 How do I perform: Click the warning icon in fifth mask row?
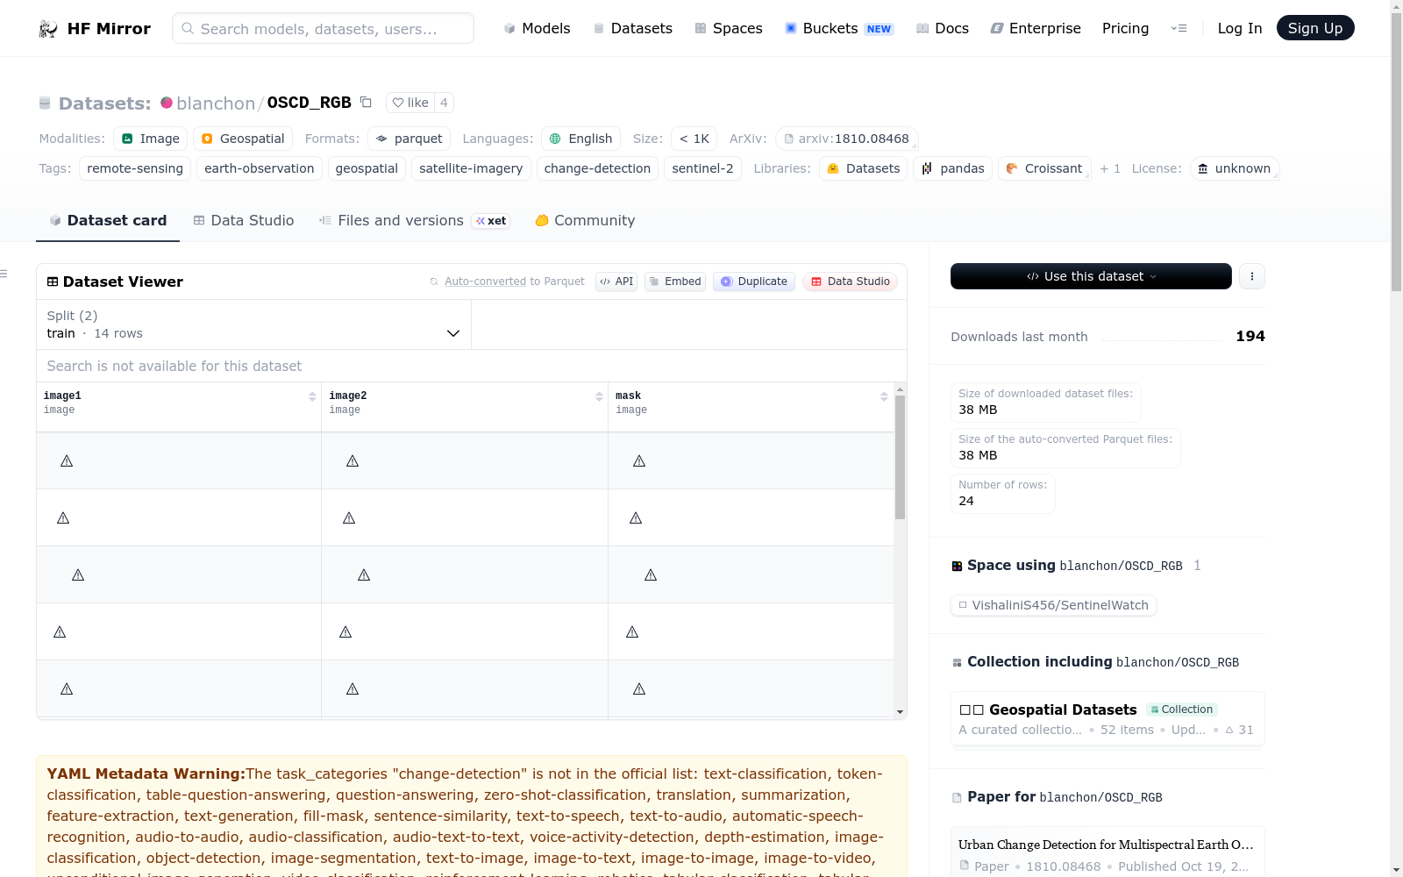(x=639, y=689)
